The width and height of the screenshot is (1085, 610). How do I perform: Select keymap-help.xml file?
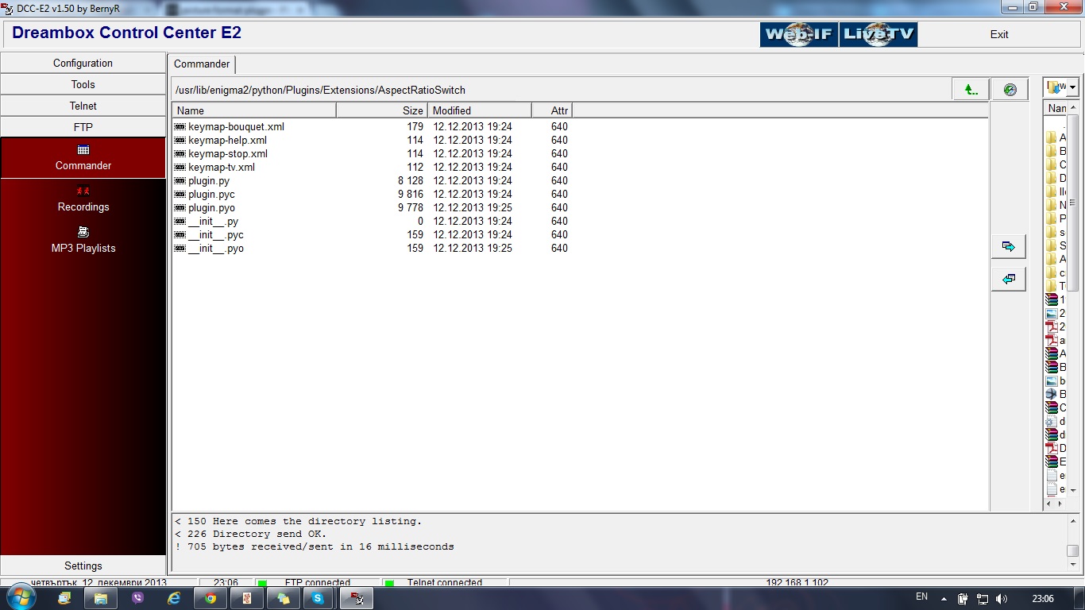click(227, 140)
